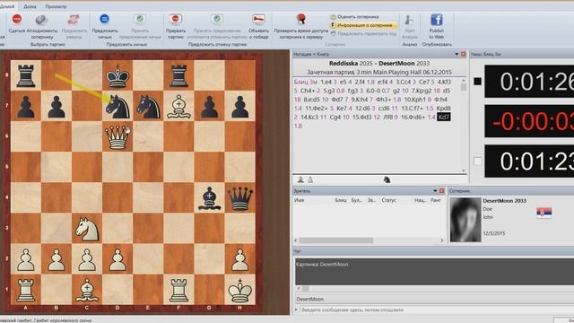Viewport: 574px width, 323px height.
Task: Click the white bishop on c1
Action: (87, 290)
